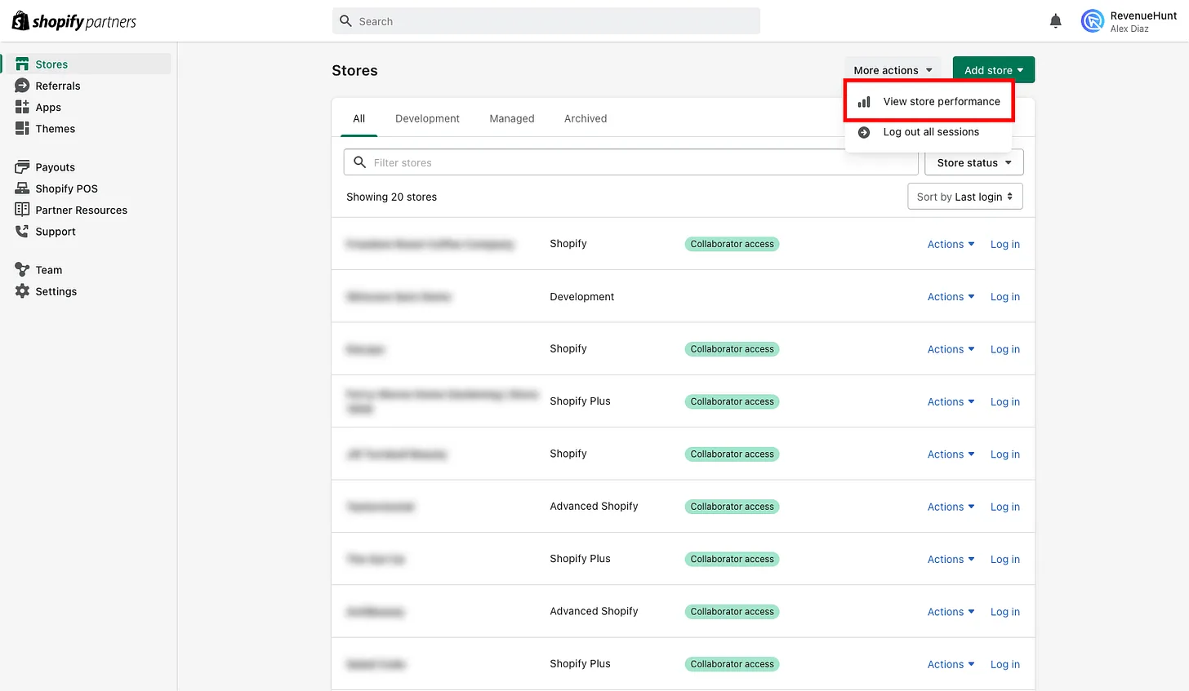Click the Shopify Partners logo
The width and height of the screenshot is (1189, 691).
tap(74, 21)
